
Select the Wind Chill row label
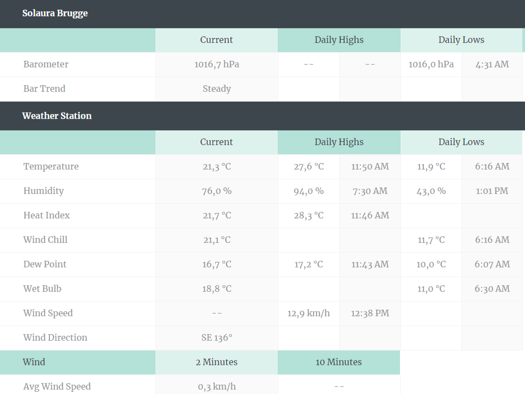[x=45, y=240]
